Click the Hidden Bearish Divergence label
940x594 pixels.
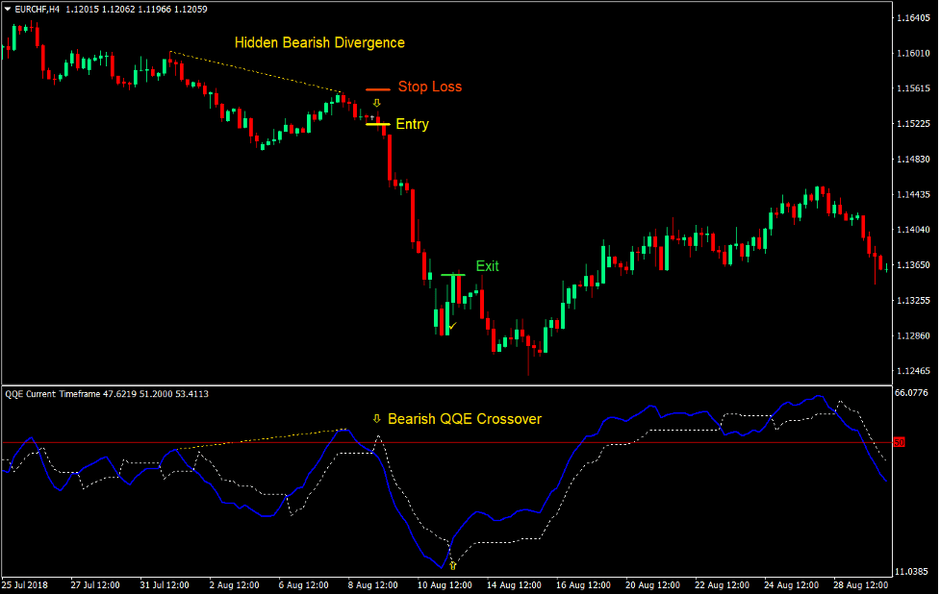[x=320, y=42]
